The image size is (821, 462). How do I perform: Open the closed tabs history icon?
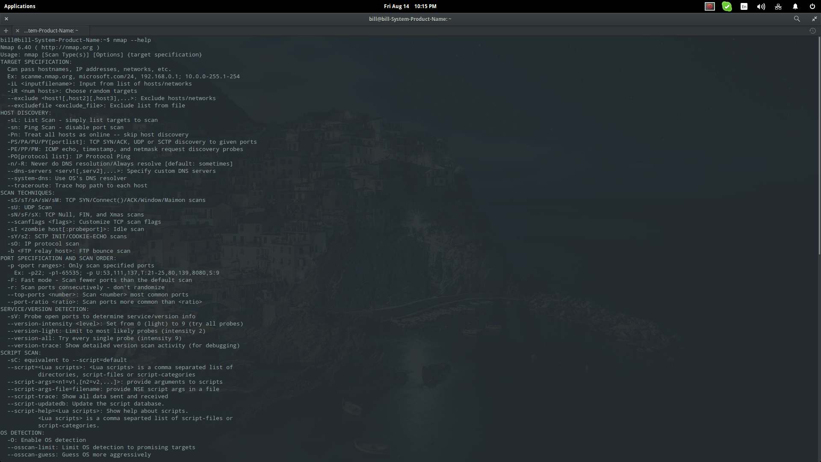click(x=812, y=31)
